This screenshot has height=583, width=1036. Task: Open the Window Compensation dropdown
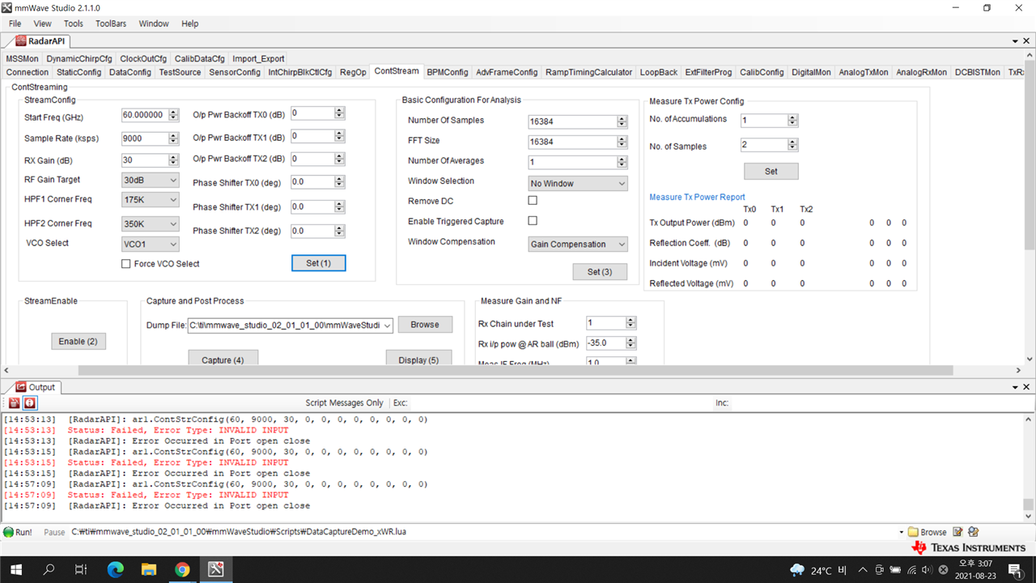[578, 244]
